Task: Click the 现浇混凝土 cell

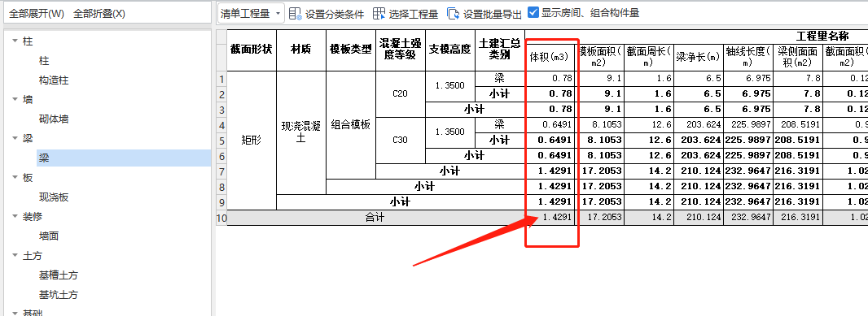Action: point(301,132)
